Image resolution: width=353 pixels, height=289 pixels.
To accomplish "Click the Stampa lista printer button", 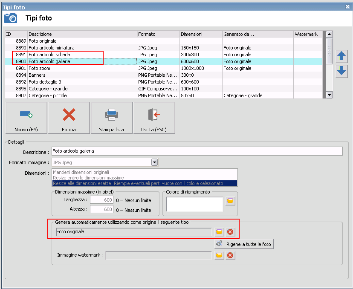I will click(111, 118).
